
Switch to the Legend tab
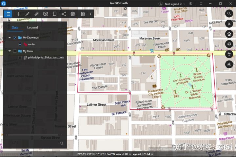(32, 27)
